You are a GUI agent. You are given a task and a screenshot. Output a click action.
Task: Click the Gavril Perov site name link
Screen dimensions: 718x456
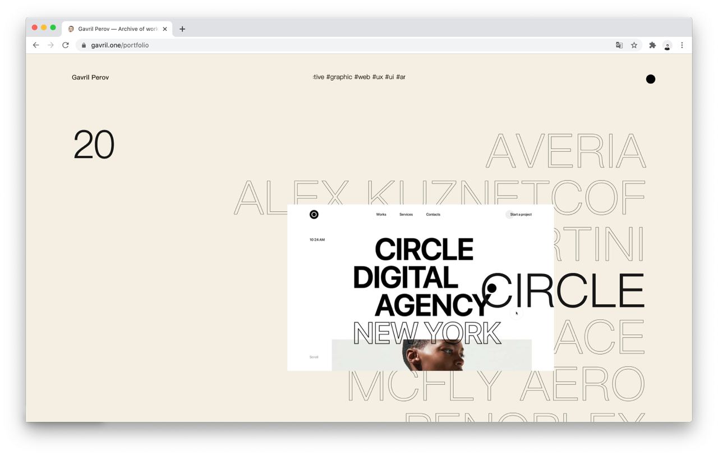(x=90, y=77)
